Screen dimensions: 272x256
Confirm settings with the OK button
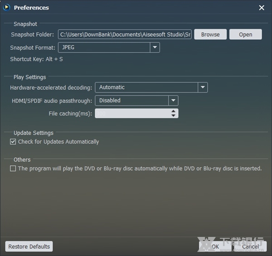pyautogui.click(x=215, y=246)
